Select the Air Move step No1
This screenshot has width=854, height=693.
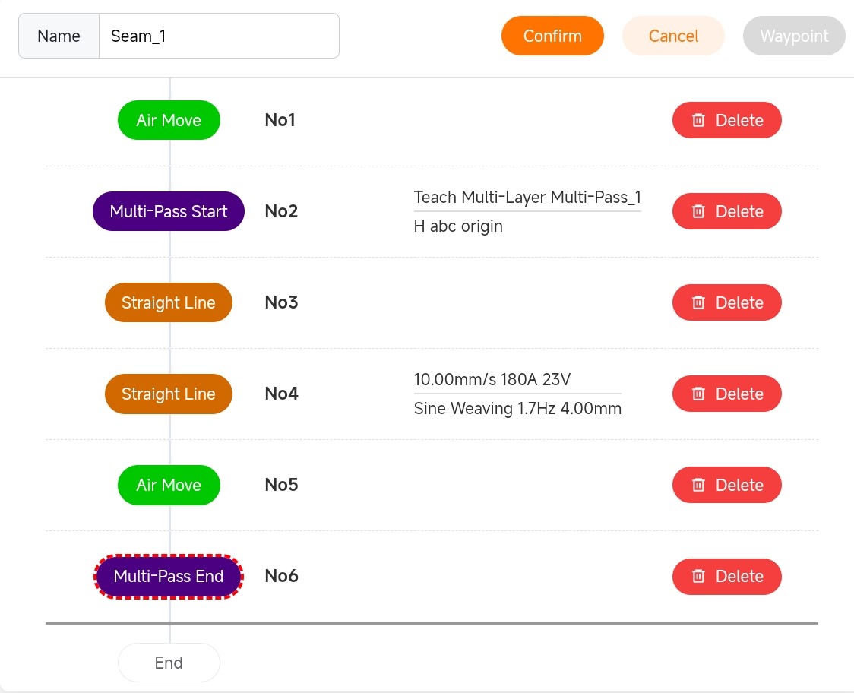coord(169,120)
